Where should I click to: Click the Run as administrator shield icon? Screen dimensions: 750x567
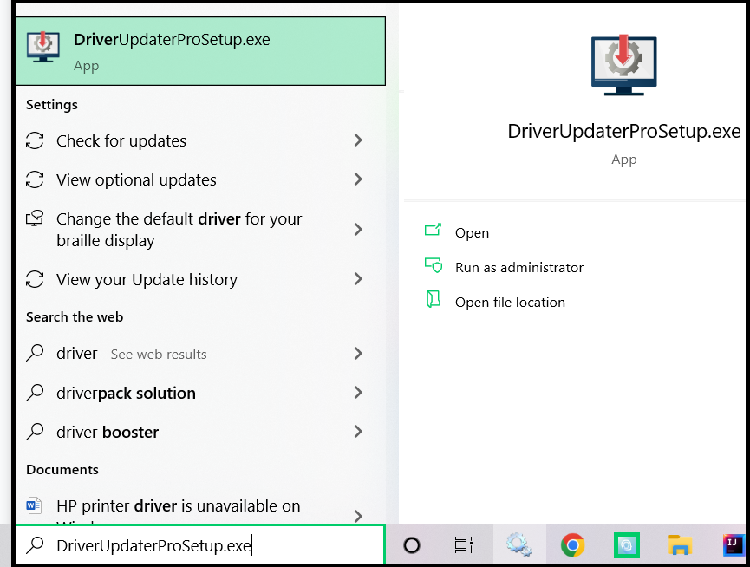click(434, 265)
